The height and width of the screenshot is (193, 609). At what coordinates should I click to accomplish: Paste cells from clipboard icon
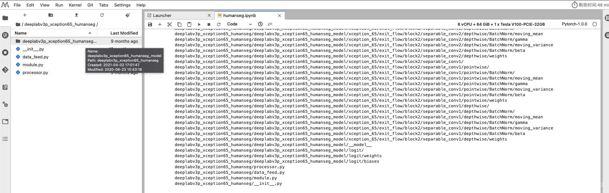click(x=189, y=24)
